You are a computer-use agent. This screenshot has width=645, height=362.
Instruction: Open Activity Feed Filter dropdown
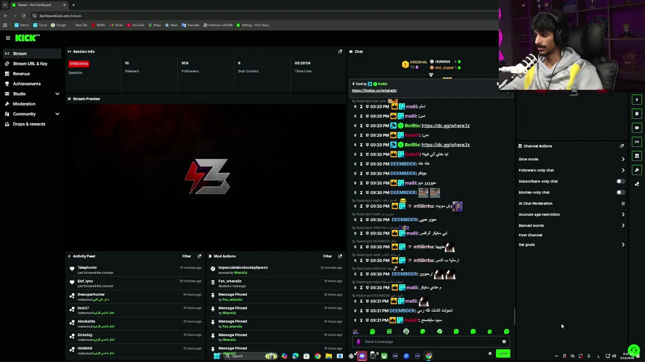click(186, 256)
